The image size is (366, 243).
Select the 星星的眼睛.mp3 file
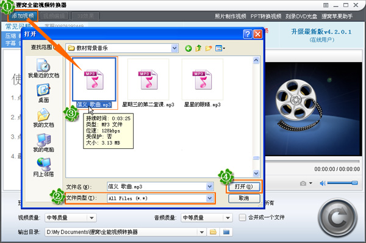(203, 82)
